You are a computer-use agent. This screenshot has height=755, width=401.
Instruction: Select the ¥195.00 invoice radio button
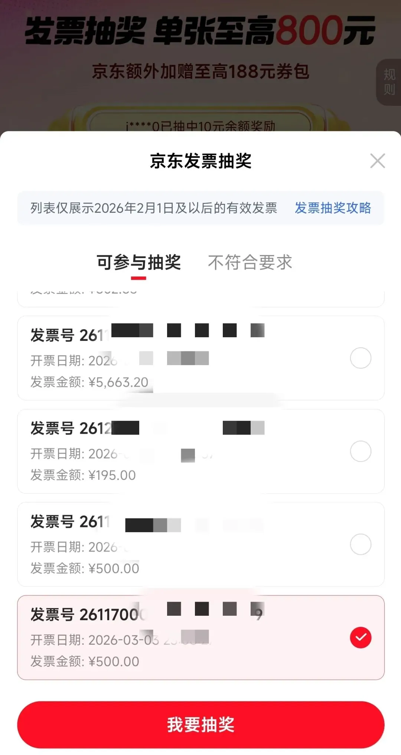[361, 451]
